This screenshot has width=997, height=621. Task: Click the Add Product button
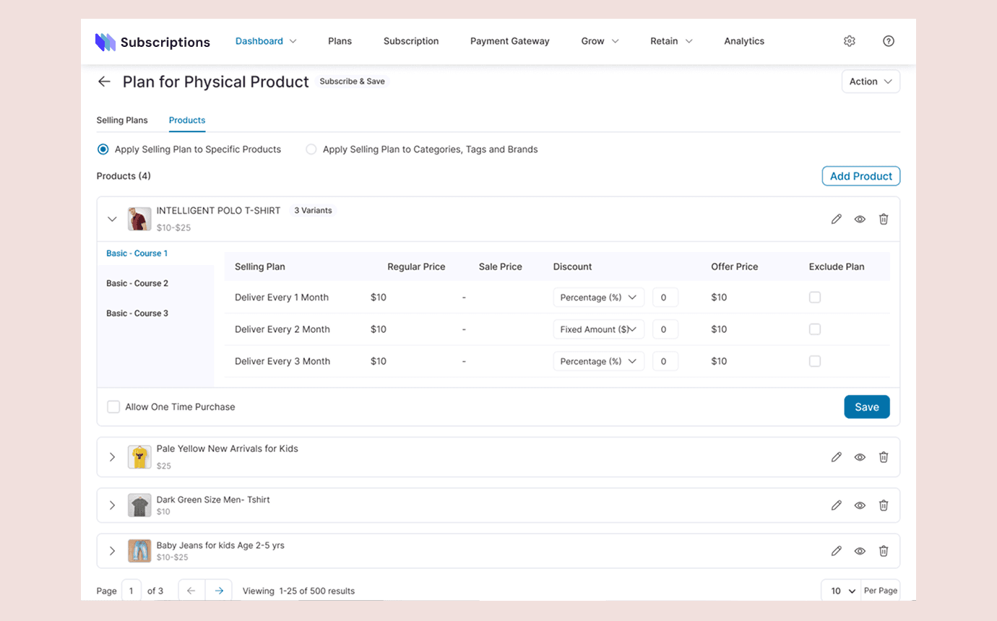point(861,176)
